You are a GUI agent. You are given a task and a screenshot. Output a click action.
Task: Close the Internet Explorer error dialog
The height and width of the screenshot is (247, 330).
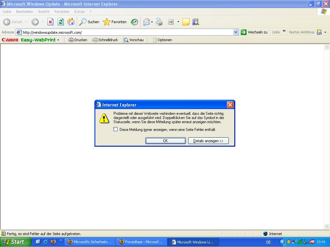[x=230, y=105]
